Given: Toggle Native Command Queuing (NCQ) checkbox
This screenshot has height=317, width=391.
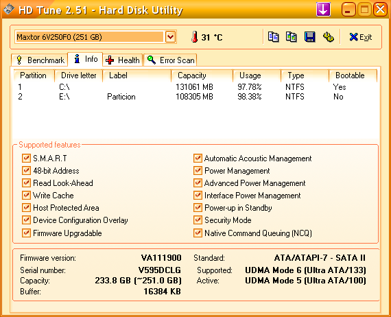Looking at the screenshot, I should click(198, 233).
